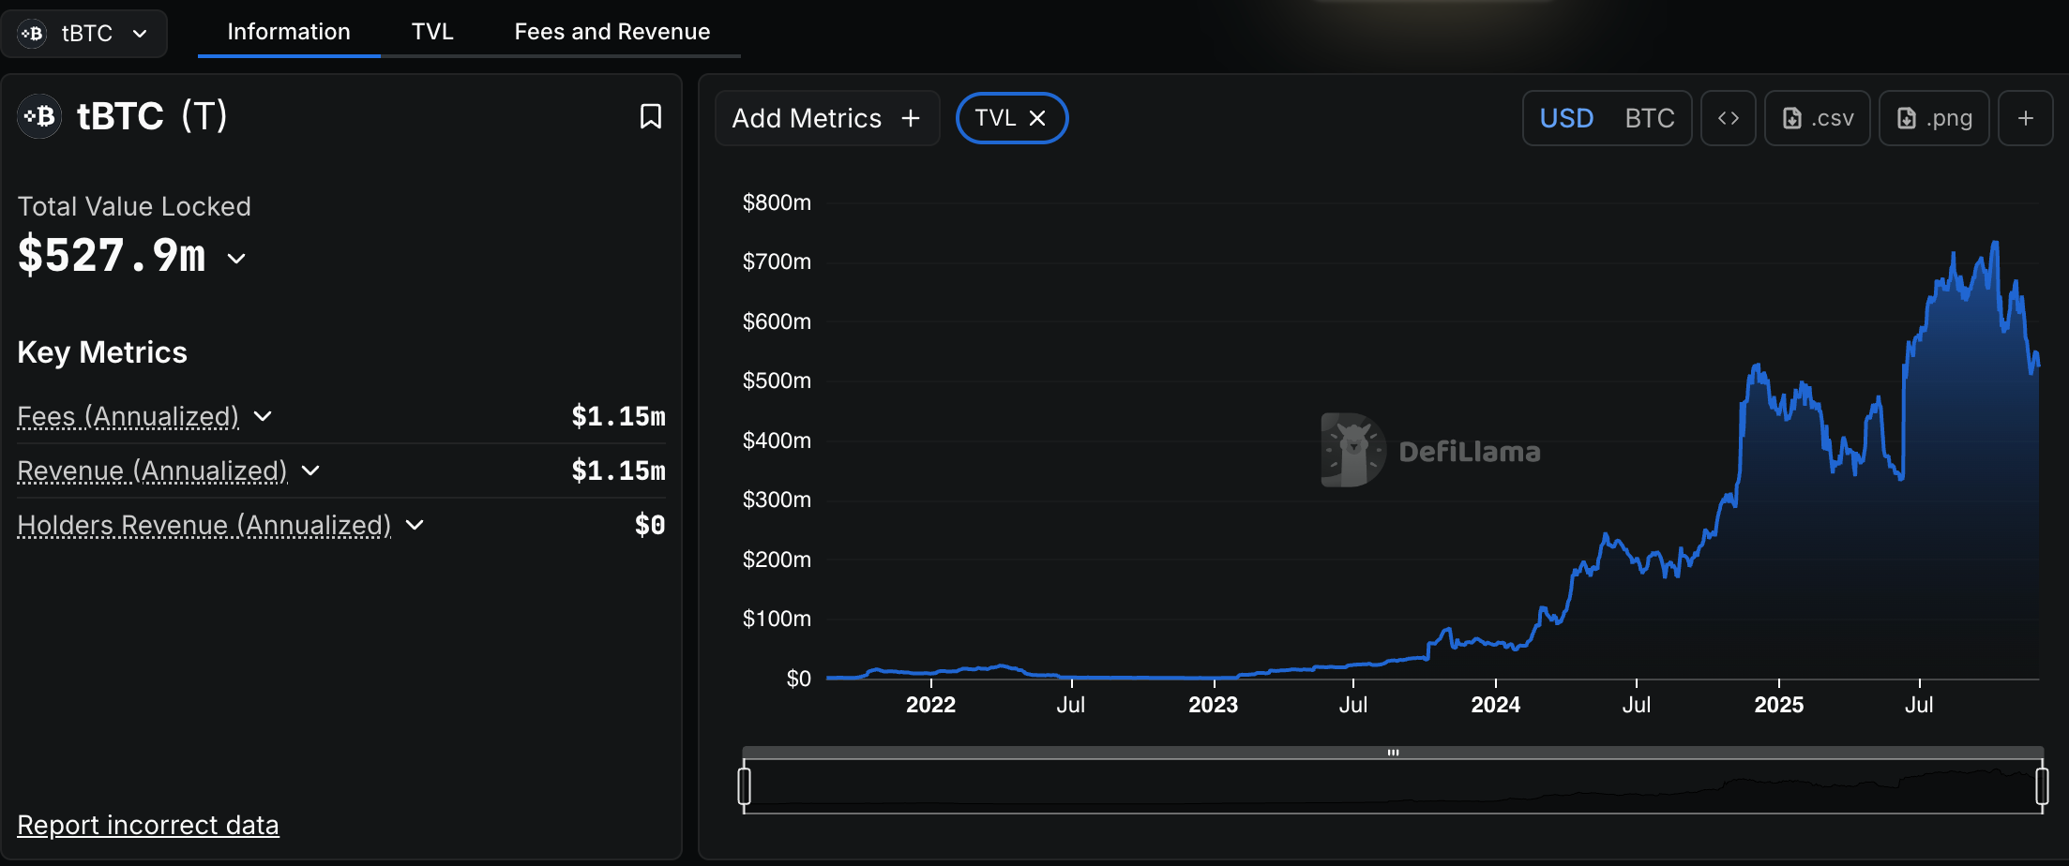Image resolution: width=2069 pixels, height=866 pixels.
Task: Expand Holders Revenue (Annualized) details
Action: click(415, 525)
